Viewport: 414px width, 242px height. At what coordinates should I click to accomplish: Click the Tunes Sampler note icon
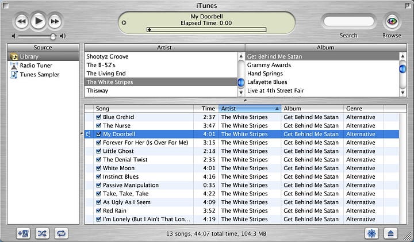(x=14, y=74)
